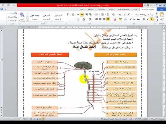Click the Numbering list icon
The height and width of the screenshot is (124, 166).
[x=102, y=14]
